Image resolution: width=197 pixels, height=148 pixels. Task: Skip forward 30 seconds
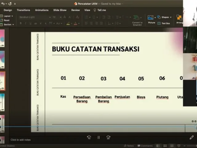coord(108,138)
